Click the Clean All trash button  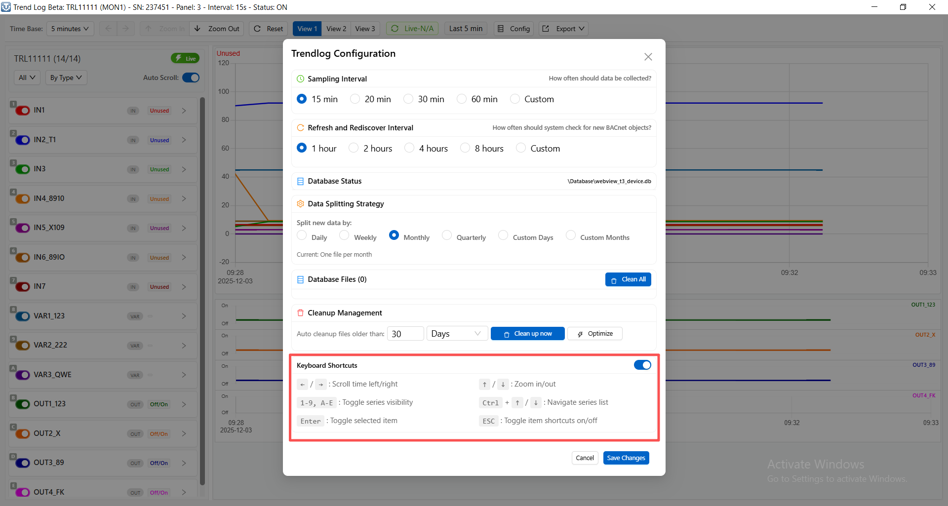point(628,279)
